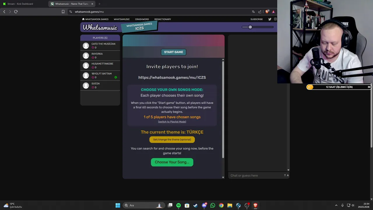Screen dimensions: 373x210
Task: Open Steam from the taskbar
Action: click(196, 205)
